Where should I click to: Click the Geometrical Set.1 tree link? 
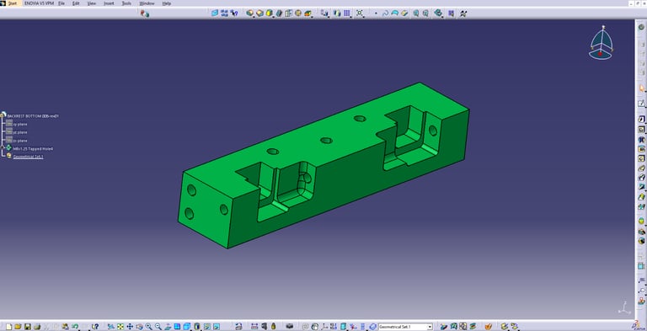click(x=28, y=157)
